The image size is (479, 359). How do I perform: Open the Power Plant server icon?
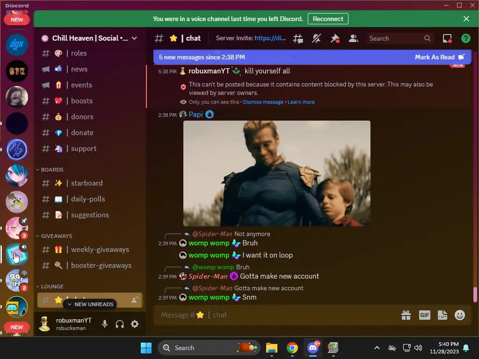coord(17,150)
